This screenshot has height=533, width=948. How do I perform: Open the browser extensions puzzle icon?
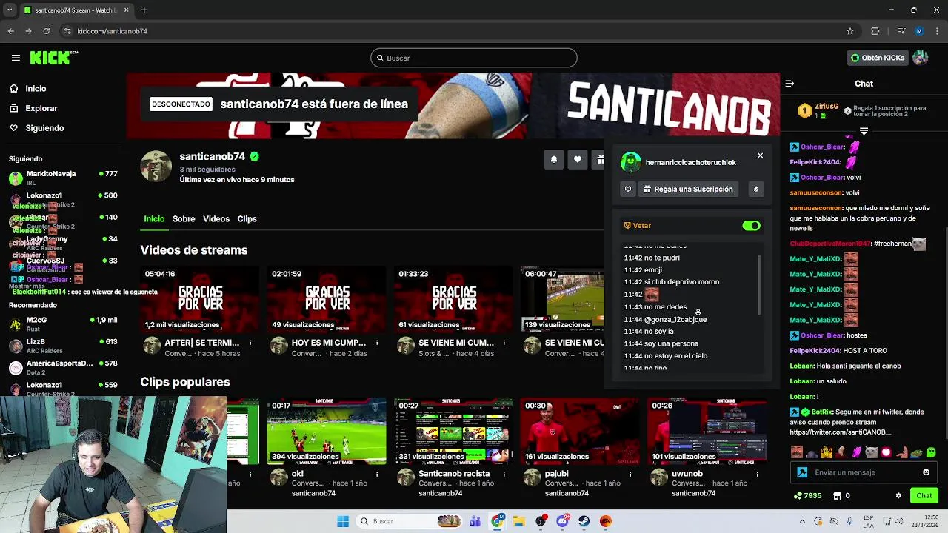tap(875, 31)
